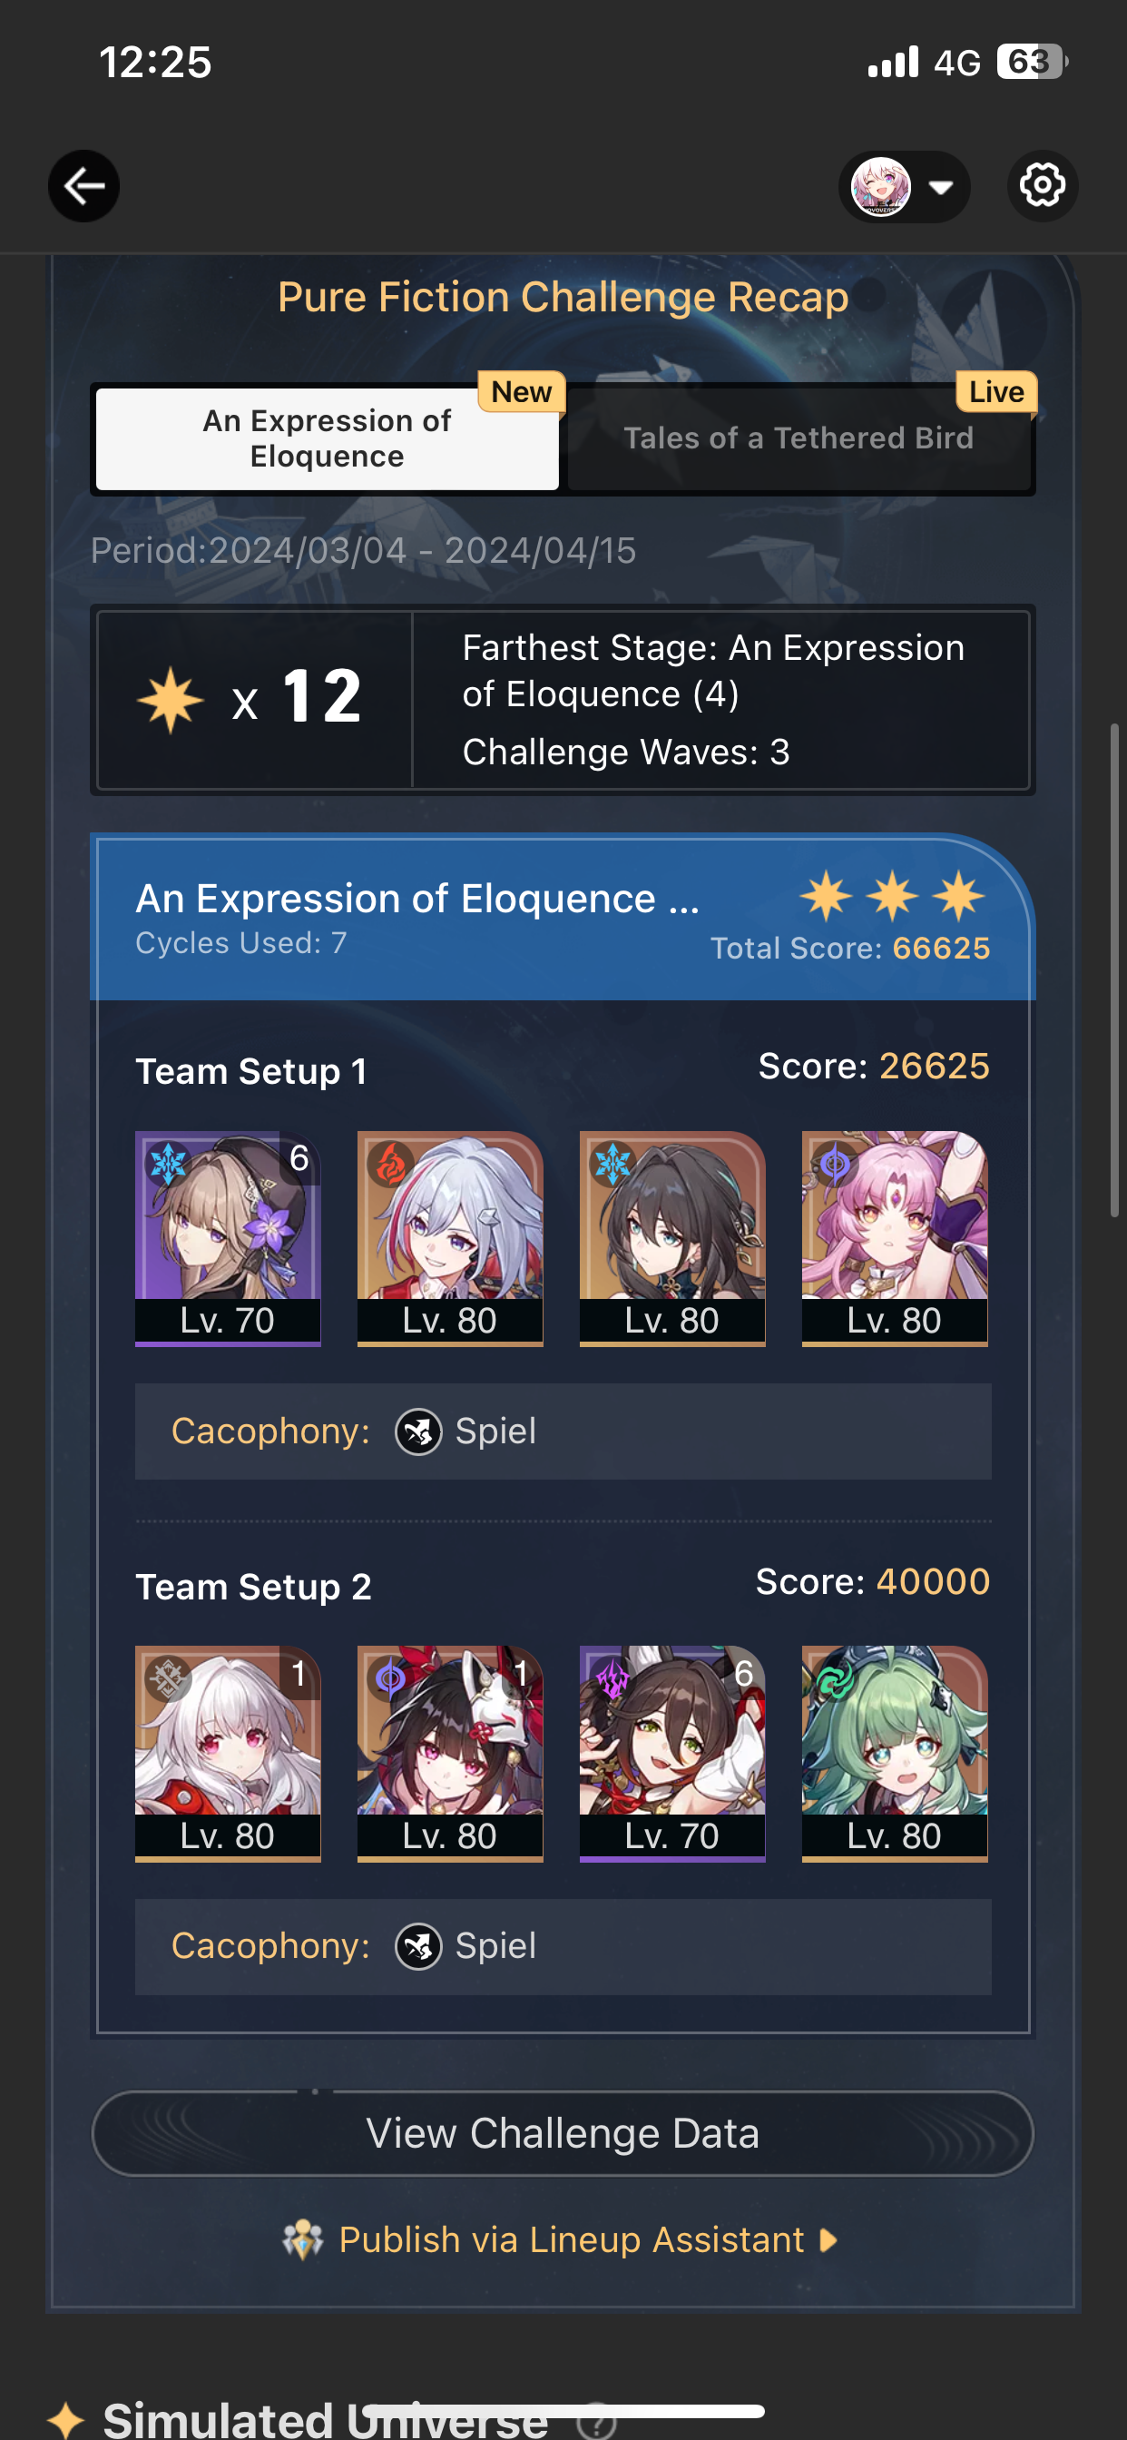Image resolution: width=1127 pixels, height=2440 pixels.
Task: Select the fox-mask character portrait in Team 2
Action: (450, 1753)
